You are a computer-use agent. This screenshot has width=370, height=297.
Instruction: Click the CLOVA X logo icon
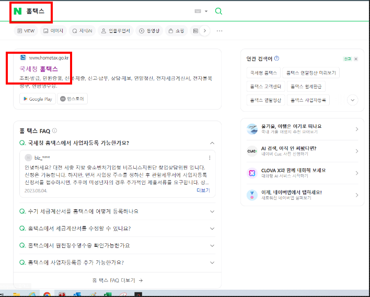click(x=252, y=173)
